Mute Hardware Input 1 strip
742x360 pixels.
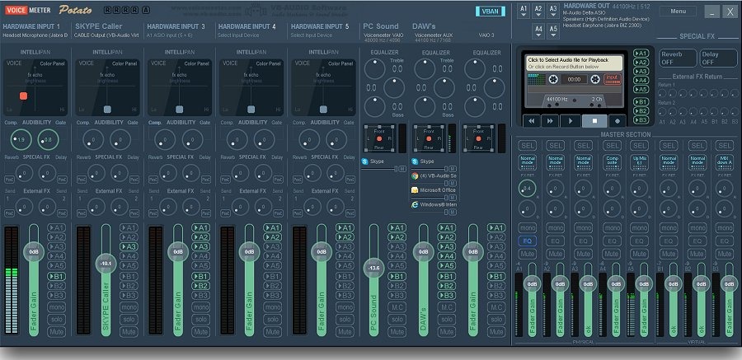pos(57,332)
